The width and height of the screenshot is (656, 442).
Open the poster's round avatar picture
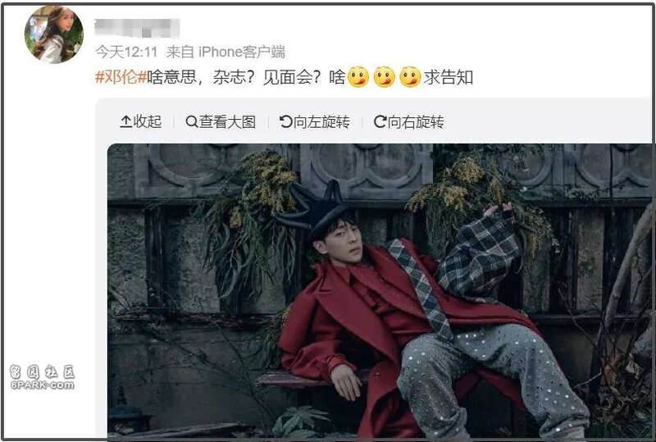(53, 34)
